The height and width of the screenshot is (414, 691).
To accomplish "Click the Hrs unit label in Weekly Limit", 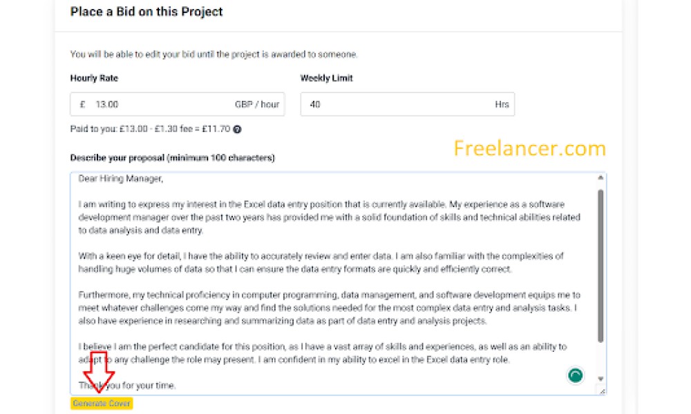I will [502, 105].
